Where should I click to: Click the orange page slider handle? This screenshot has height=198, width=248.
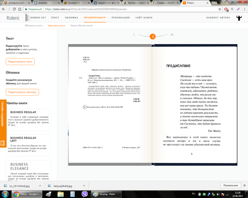153,36
